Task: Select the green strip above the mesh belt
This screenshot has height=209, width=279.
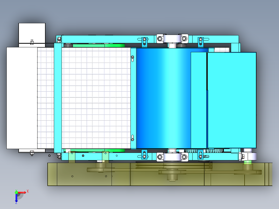Action: point(99,46)
